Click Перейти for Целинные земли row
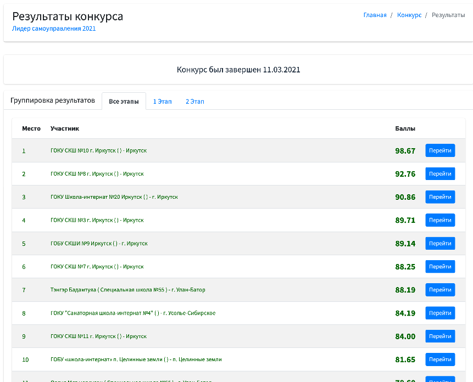473x382 pixels. (440, 359)
